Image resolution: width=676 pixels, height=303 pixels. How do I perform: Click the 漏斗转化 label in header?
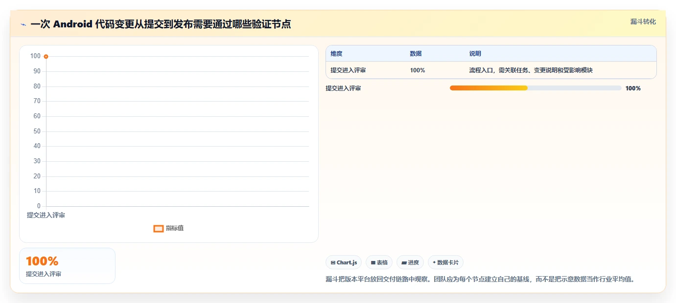click(x=643, y=22)
